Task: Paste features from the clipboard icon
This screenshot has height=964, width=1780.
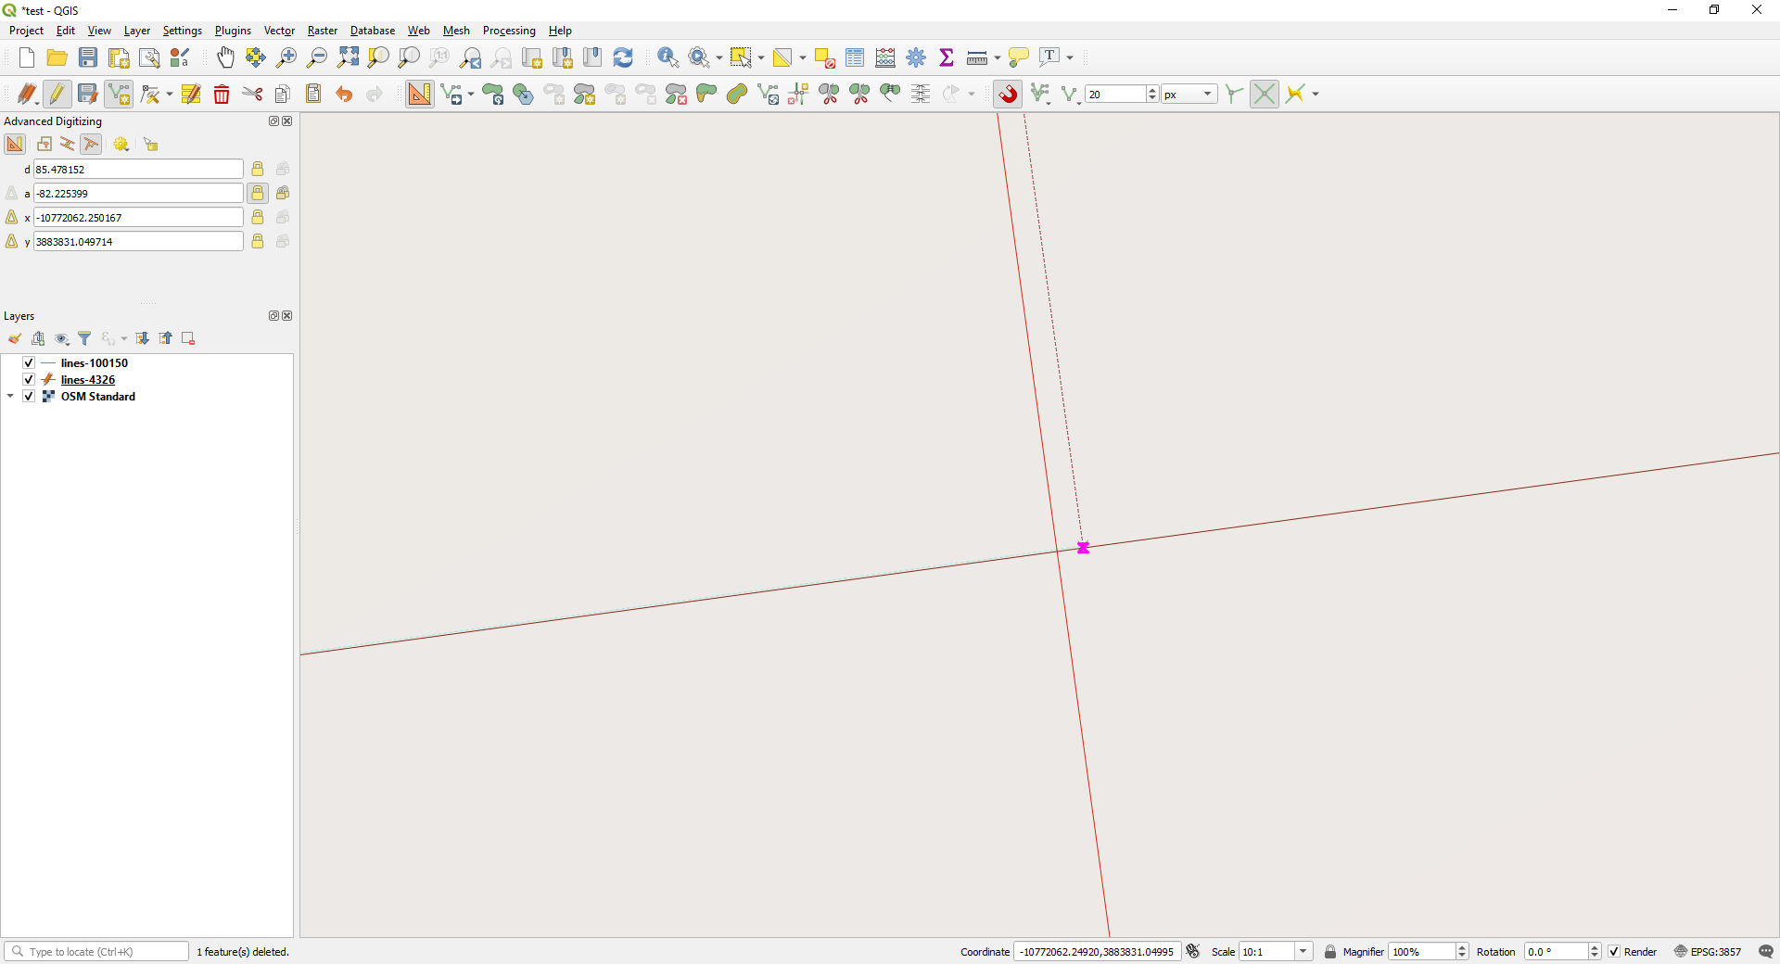Action: tap(313, 94)
